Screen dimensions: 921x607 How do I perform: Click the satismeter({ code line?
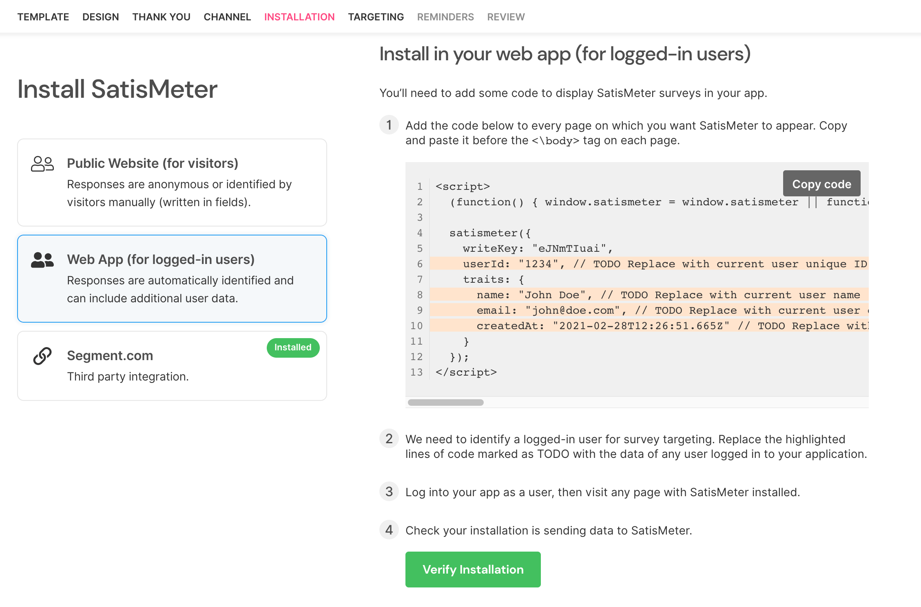490,233
